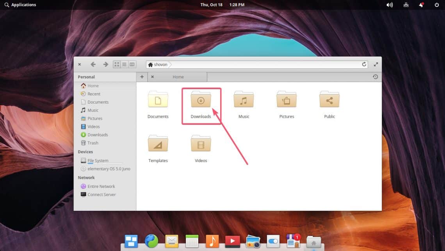
Task: Open Pictures in the sidebar
Action: click(x=105, y=118)
